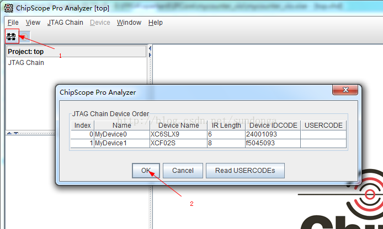Click the Device IDCODE column header

pyautogui.click(x=273, y=125)
